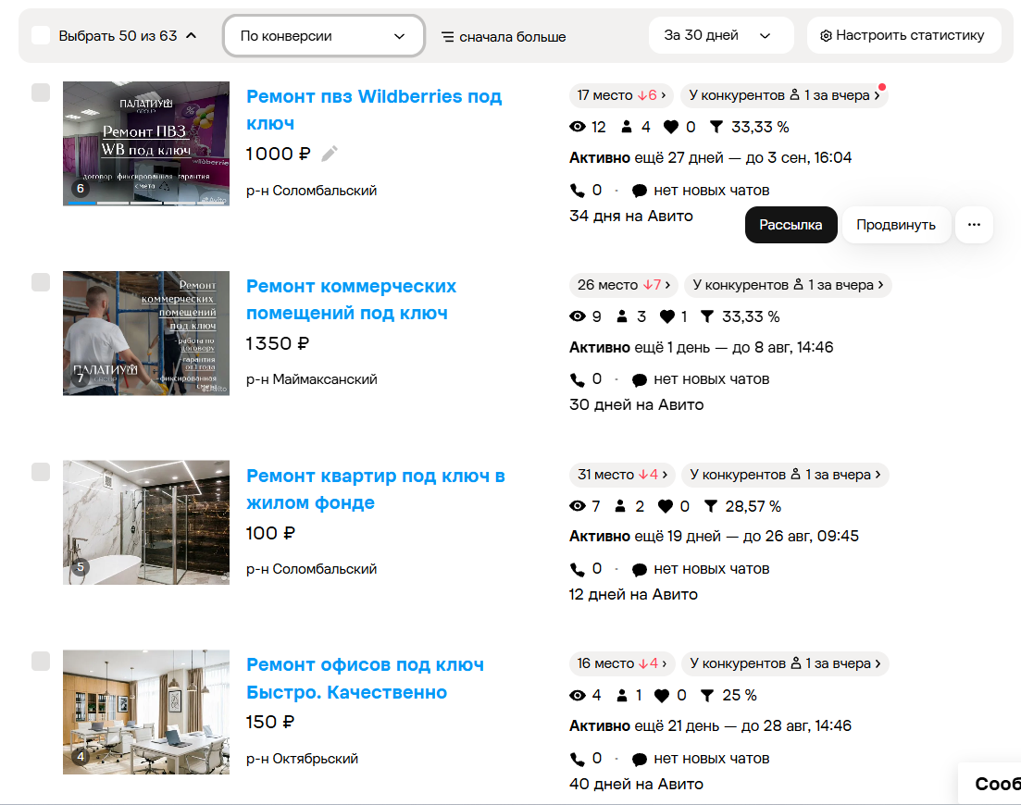Click the Продвинуть button

point(896,225)
